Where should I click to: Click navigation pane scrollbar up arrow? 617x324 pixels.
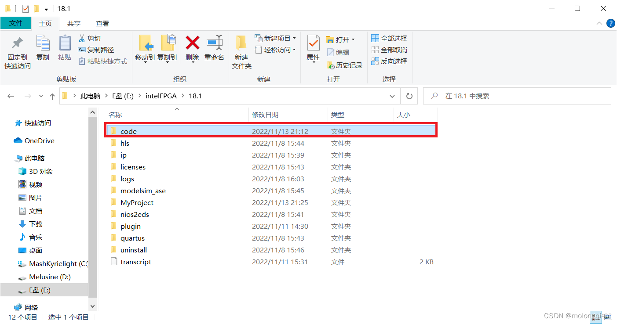(x=93, y=112)
